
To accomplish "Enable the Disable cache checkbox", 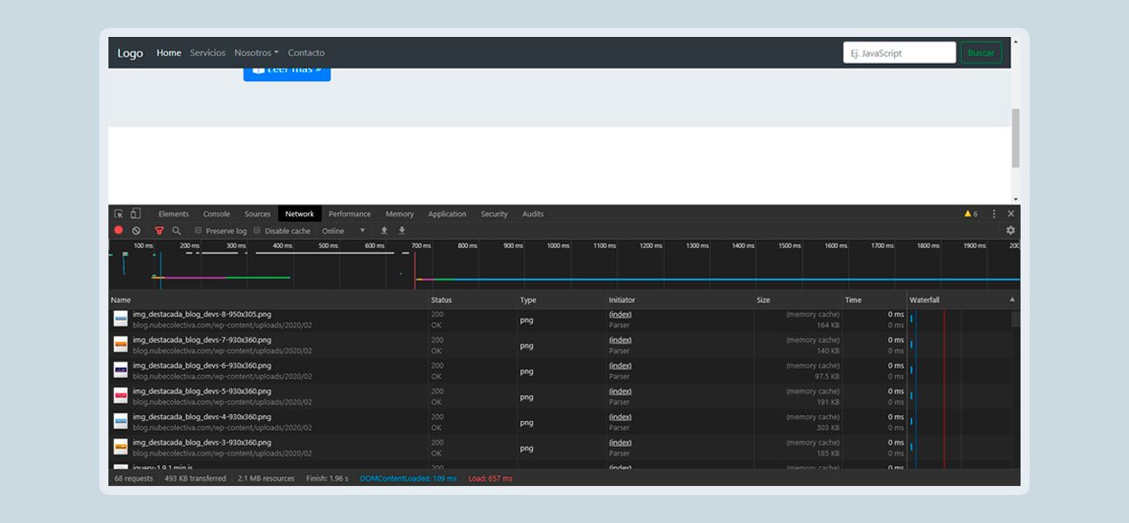I will [257, 231].
